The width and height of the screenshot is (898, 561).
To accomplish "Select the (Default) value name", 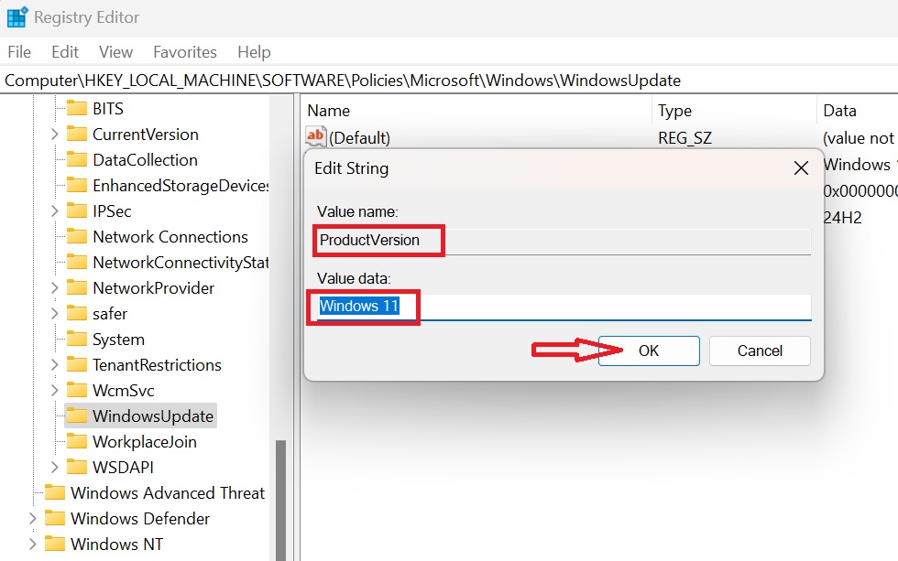I will pos(359,138).
